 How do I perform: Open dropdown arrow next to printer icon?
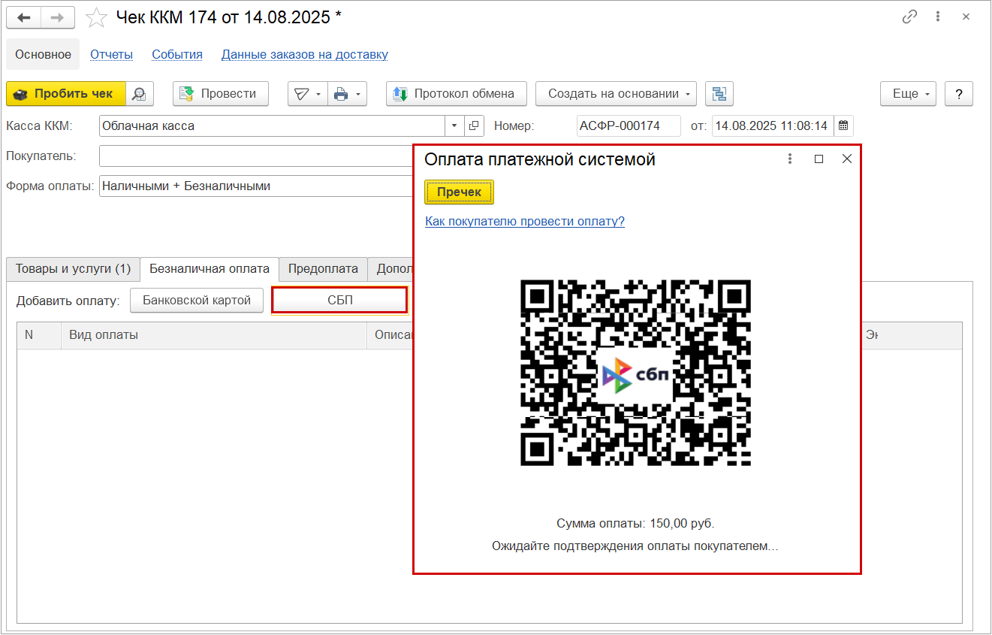359,94
